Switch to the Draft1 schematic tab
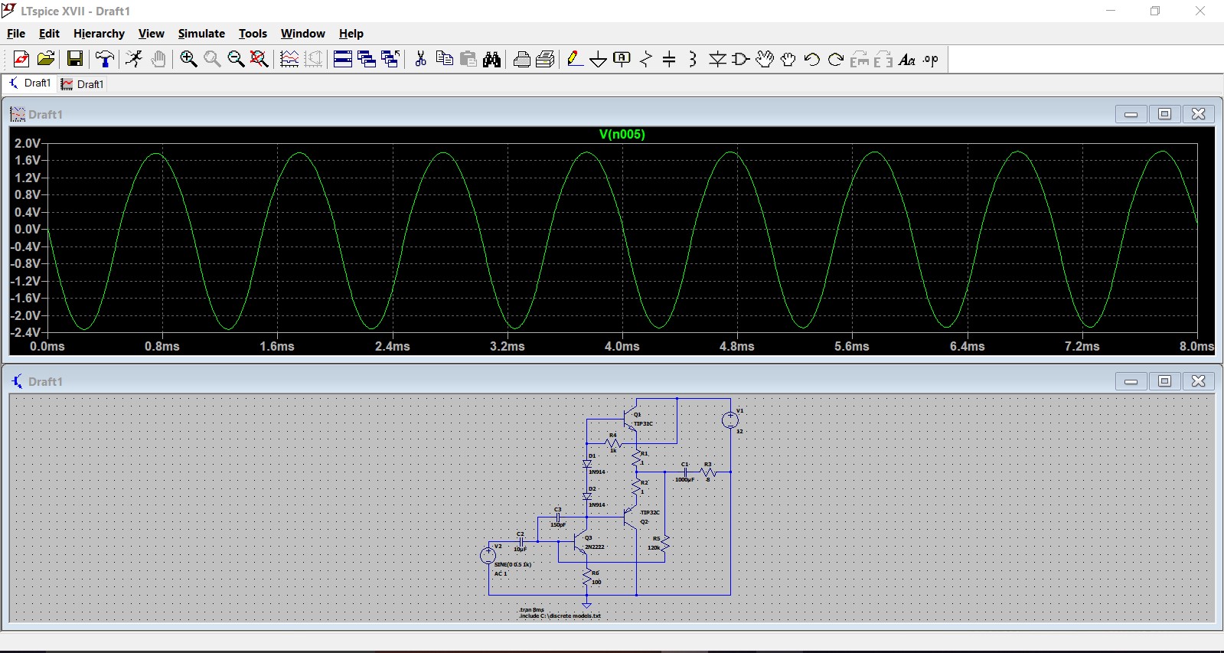The height and width of the screenshot is (653, 1224). click(x=30, y=83)
